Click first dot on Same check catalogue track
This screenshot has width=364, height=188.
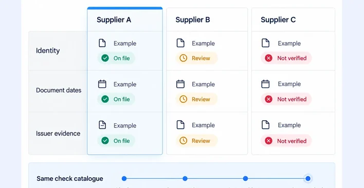coord(124,178)
